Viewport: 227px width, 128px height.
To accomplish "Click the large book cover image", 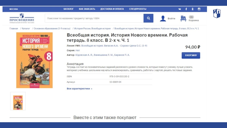I will click(x=34, y=60).
